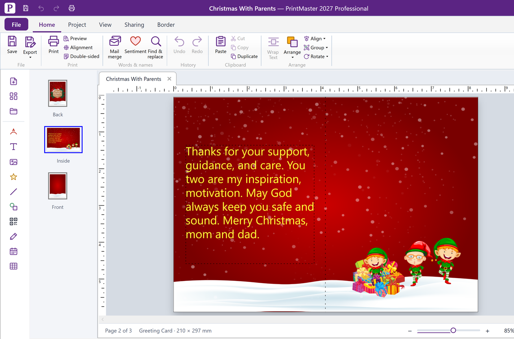Switch to the Project ribbon tab

[x=77, y=25]
